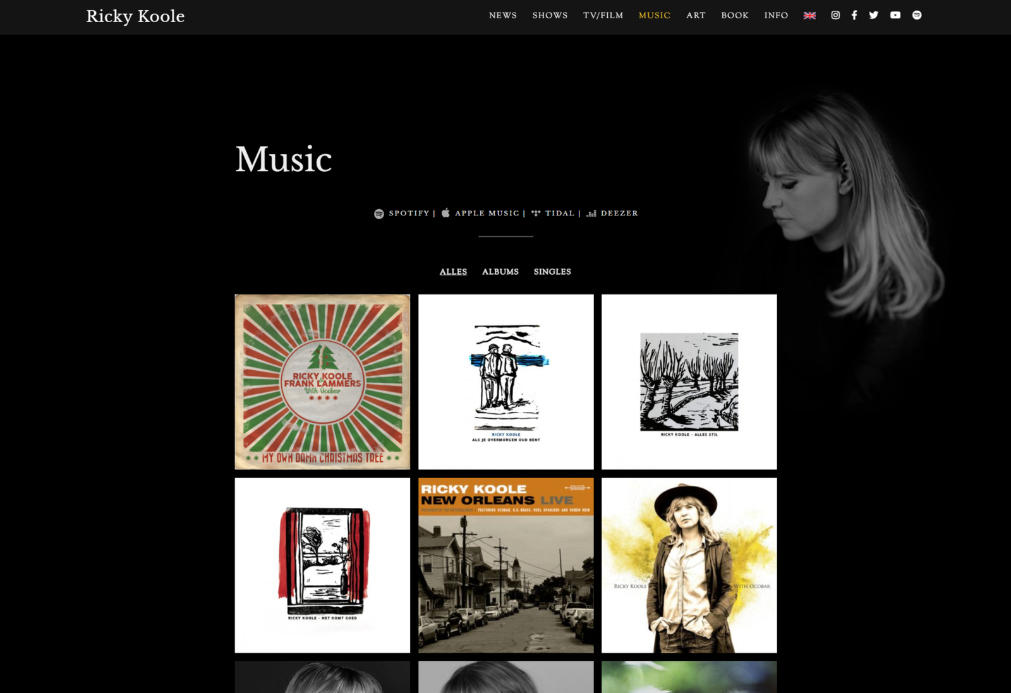Open the Deezer streaming icon
The image size is (1011, 693).
click(x=591, y=214)
